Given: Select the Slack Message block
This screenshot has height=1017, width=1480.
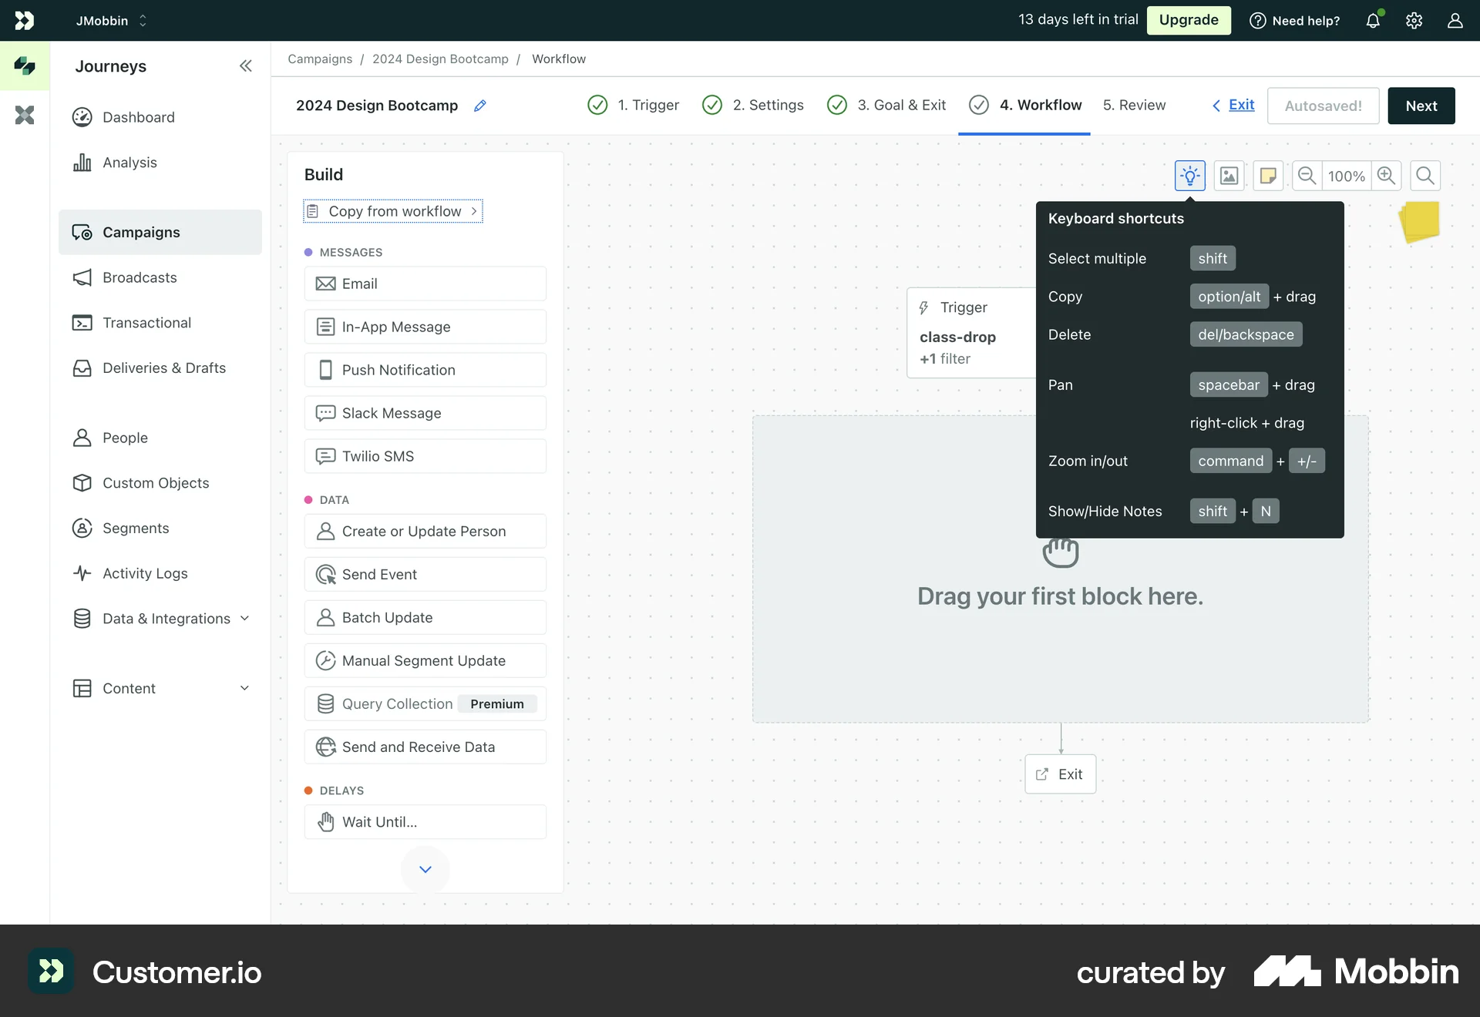Looking at the screenshot, I should [x=425, y=413].
